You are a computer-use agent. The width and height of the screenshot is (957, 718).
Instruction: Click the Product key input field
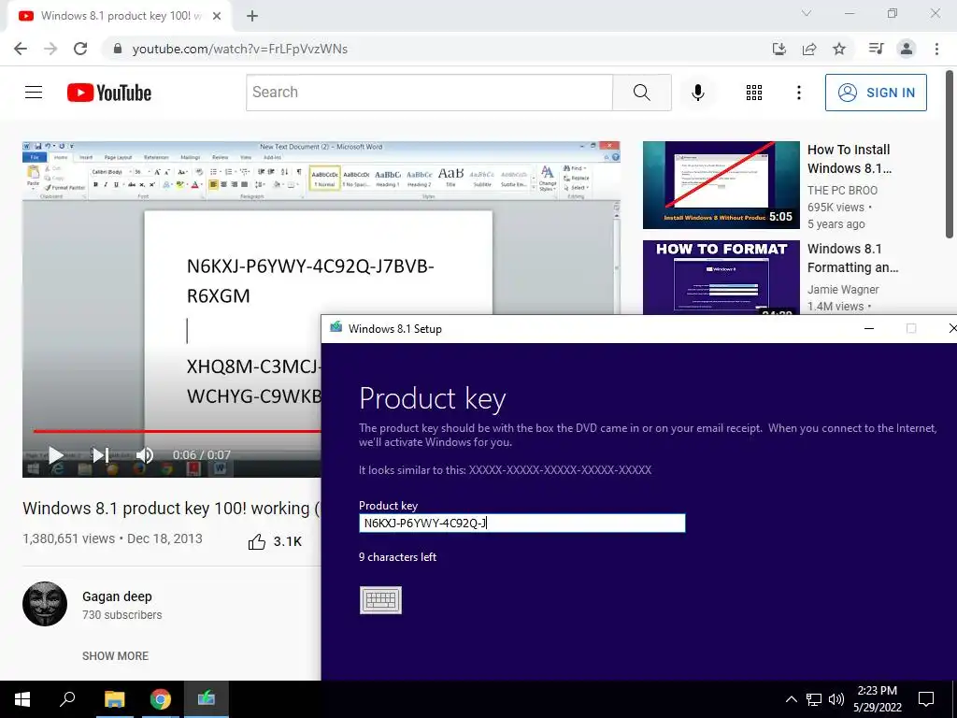[x=521, y=524]
